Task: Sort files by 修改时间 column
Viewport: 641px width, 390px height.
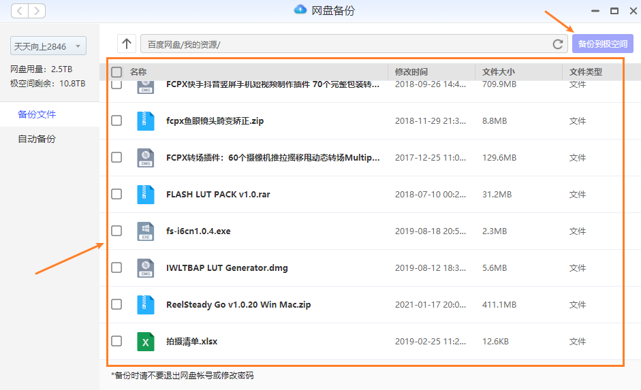Action: click(411, 72)
